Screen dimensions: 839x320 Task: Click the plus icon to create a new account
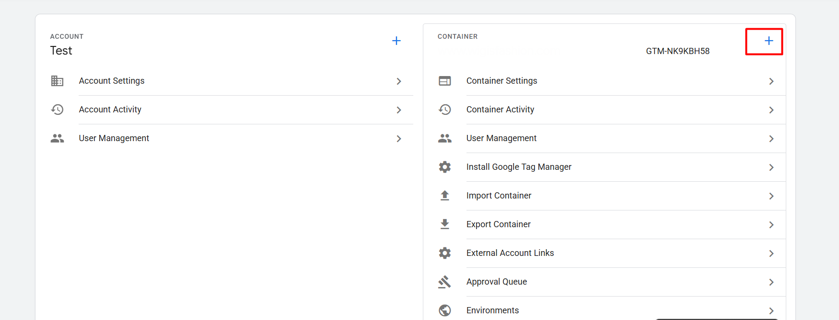point(396,41)
